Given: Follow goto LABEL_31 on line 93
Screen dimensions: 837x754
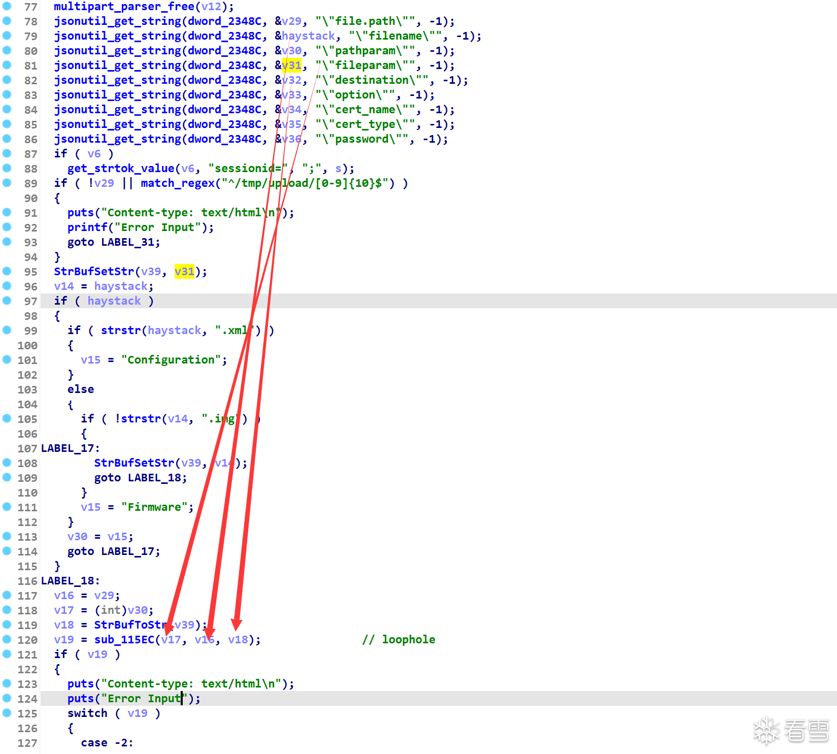Looking at the screenshot, I should (114, 242).
